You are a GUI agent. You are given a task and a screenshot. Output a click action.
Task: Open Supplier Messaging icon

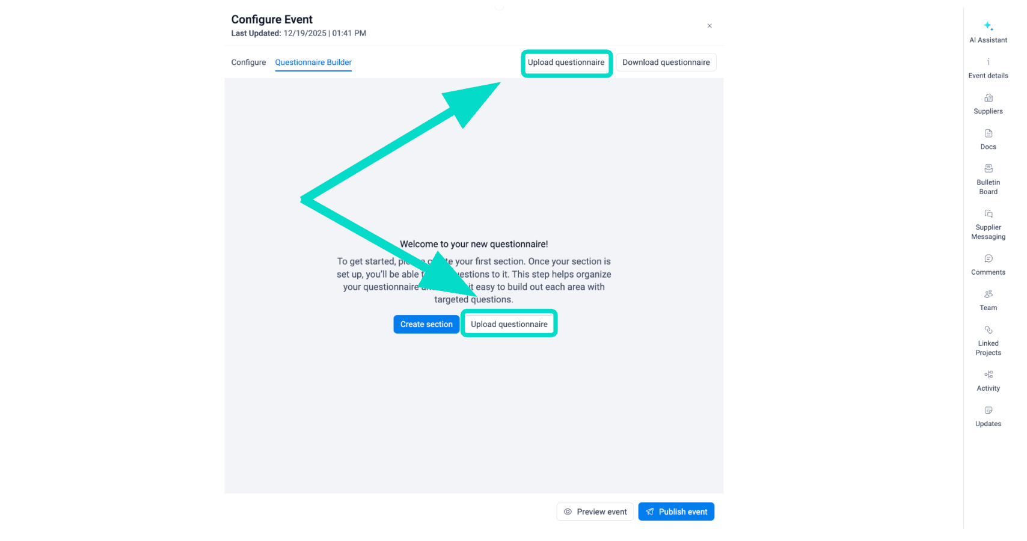[x=988, y=214]
